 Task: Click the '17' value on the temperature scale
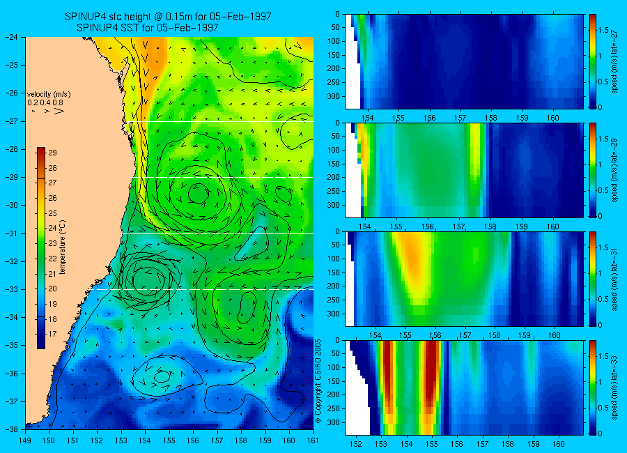point(52,334)
